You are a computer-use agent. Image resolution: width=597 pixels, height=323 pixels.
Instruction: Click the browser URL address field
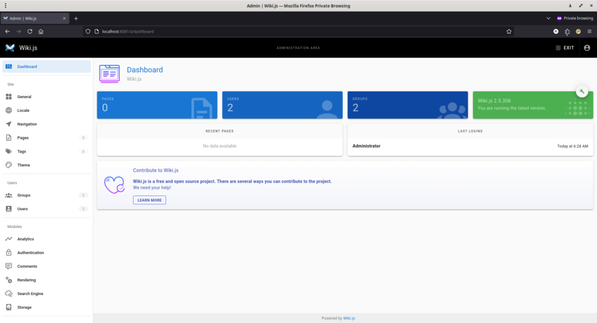[292, 31]
